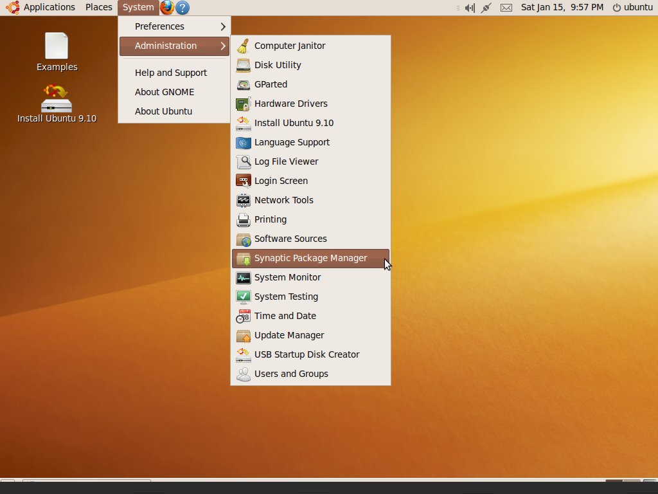Click the Login Screen icon
Viewport: 658px width, 494px height.
pyautogui.click(x=243, y=181)
